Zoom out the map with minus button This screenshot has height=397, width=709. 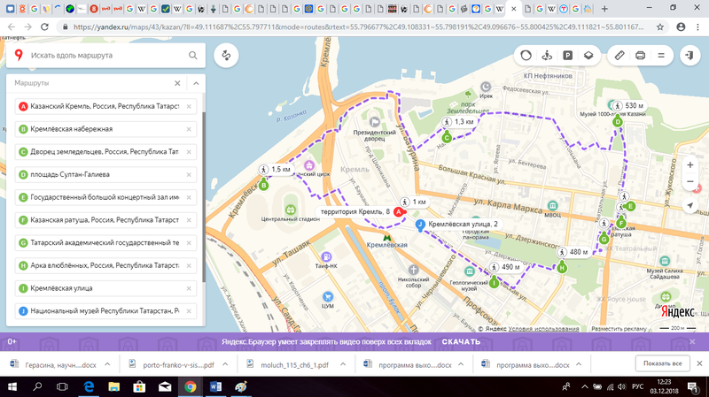click(x=690, y=182)
